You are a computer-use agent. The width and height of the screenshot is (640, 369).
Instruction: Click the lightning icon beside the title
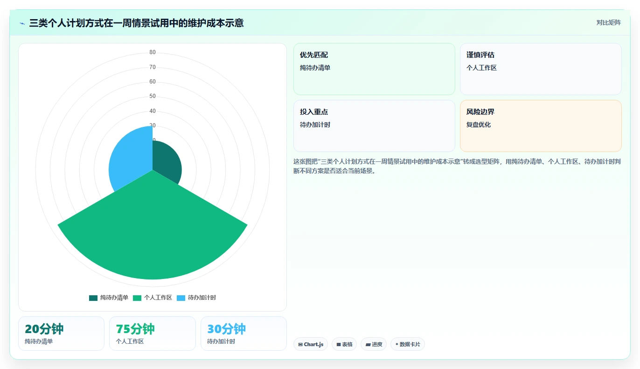(x=22, y=23)
